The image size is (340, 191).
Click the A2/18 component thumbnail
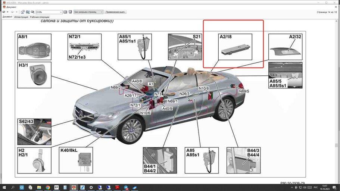point(235,47)
